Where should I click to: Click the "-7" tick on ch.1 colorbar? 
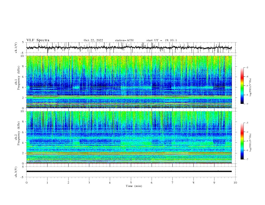tap(247, 104)
